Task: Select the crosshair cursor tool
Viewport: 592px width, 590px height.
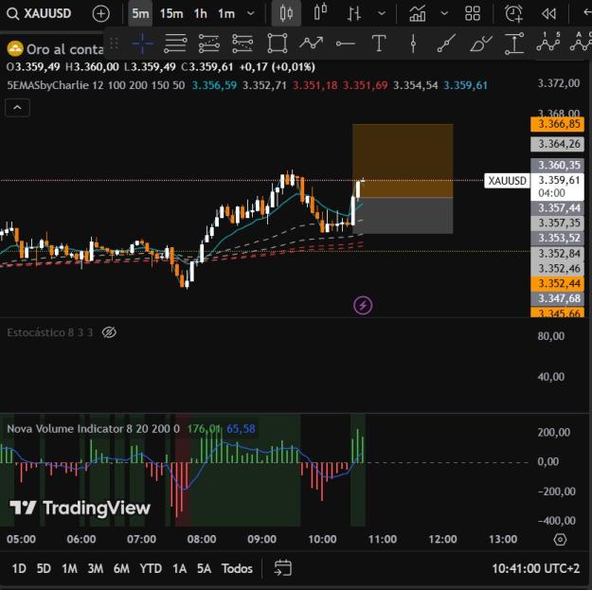Action: tap(142, 44)
